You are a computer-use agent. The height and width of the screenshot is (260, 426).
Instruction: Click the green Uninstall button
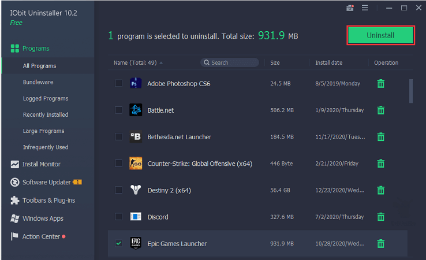(380, 35)
